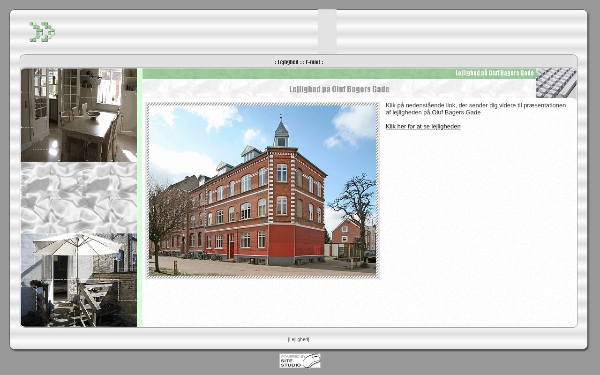Screen dimensions: 600x375
Task: Click the keyboard image in the corner
Action: click(x=556, y=83)
